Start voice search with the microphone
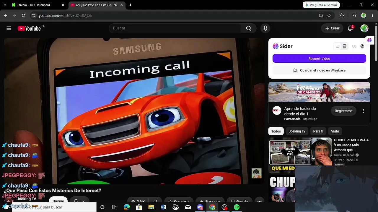The image size is (378, 212). pos(265,28)
